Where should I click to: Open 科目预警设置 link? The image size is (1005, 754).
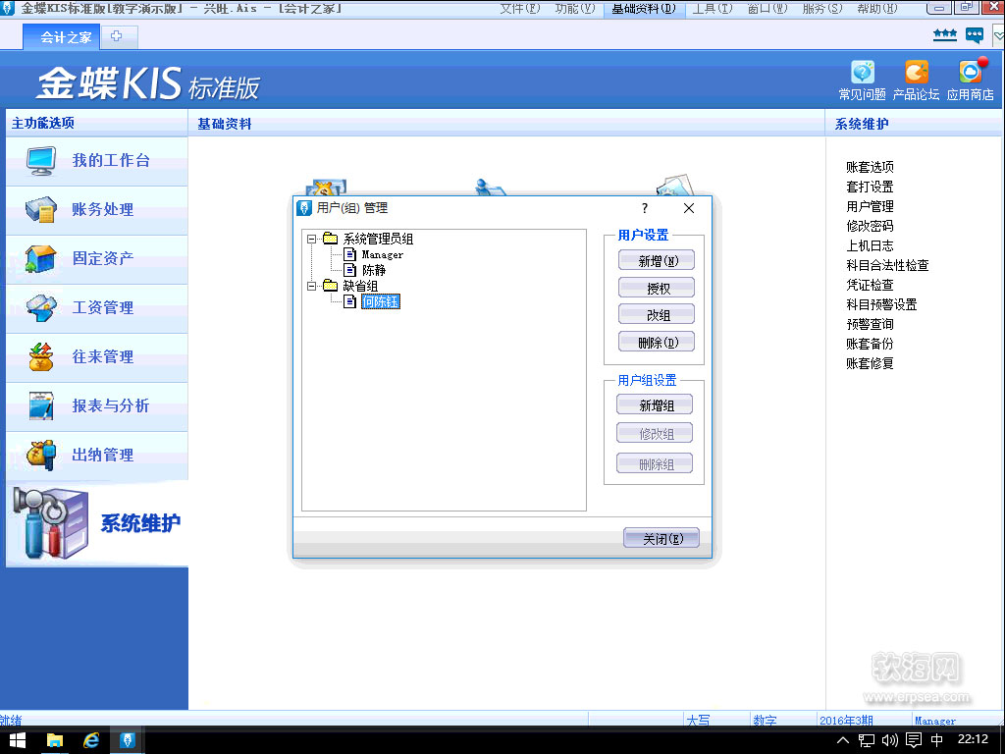tap(882, 304)
